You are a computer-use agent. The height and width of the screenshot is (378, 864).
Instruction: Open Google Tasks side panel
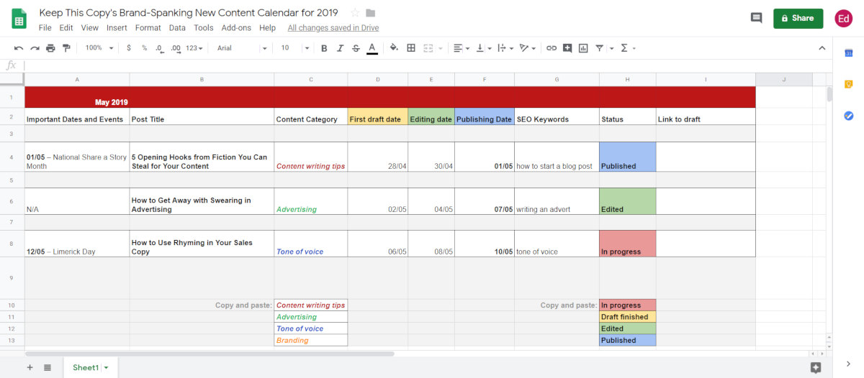(x=849, y=115)
